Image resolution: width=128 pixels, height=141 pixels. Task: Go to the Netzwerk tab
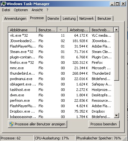[x=87, y=19]
